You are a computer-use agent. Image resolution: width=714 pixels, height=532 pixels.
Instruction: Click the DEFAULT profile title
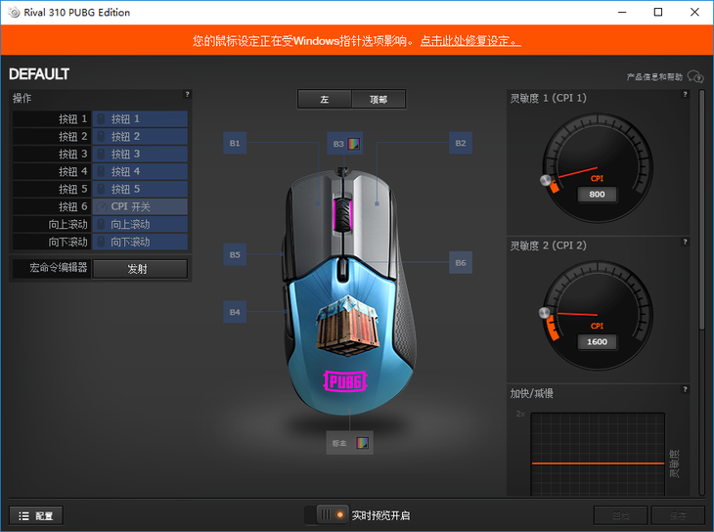click(39, 73)
